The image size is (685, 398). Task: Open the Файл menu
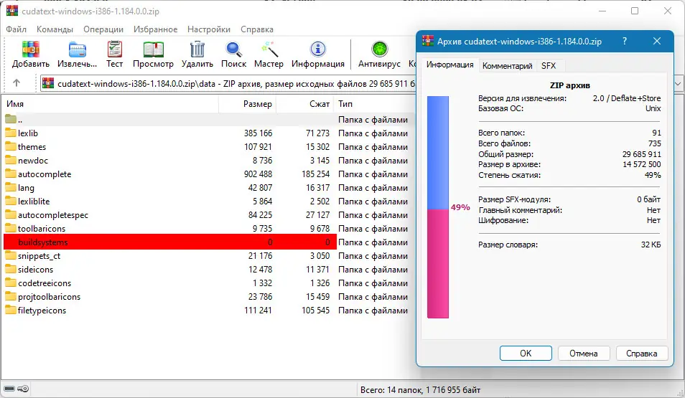[x=17, y=29]
